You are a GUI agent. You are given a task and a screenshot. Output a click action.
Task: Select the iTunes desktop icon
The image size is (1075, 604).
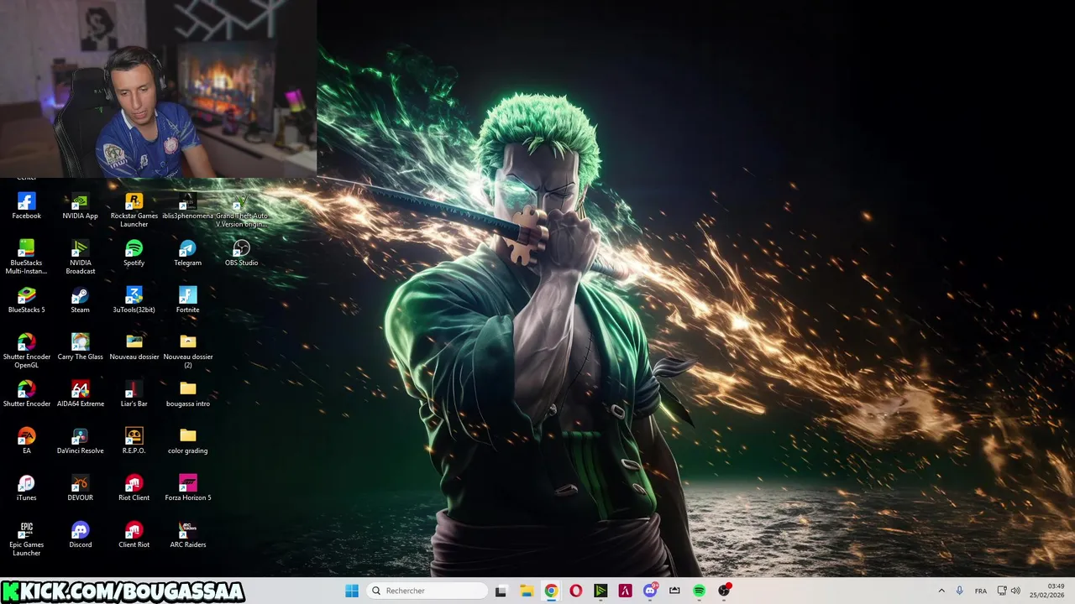(26, 487)
